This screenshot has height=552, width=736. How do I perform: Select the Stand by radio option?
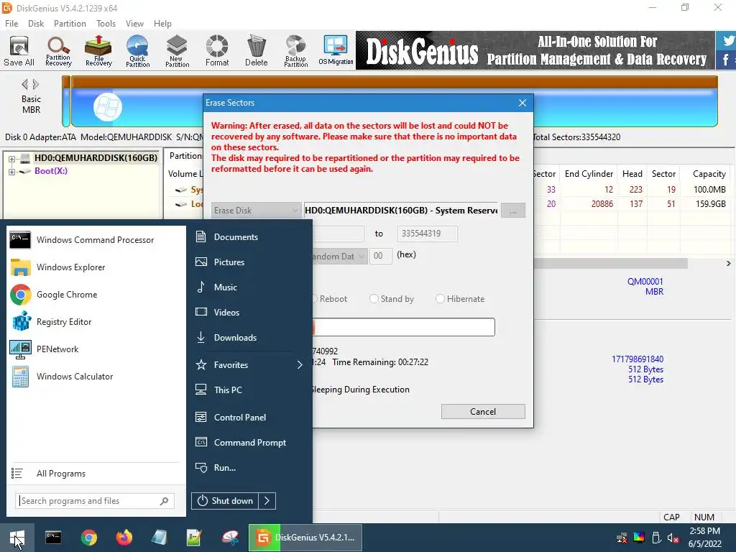392,299
